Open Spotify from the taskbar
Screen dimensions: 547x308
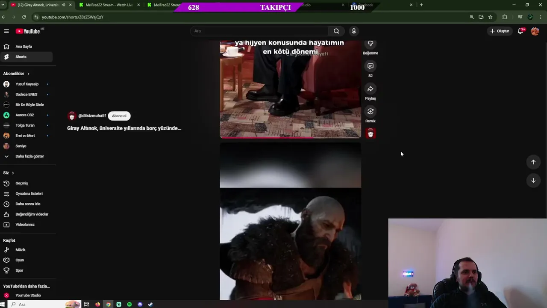pyautogui.click(x=129, y=305)
